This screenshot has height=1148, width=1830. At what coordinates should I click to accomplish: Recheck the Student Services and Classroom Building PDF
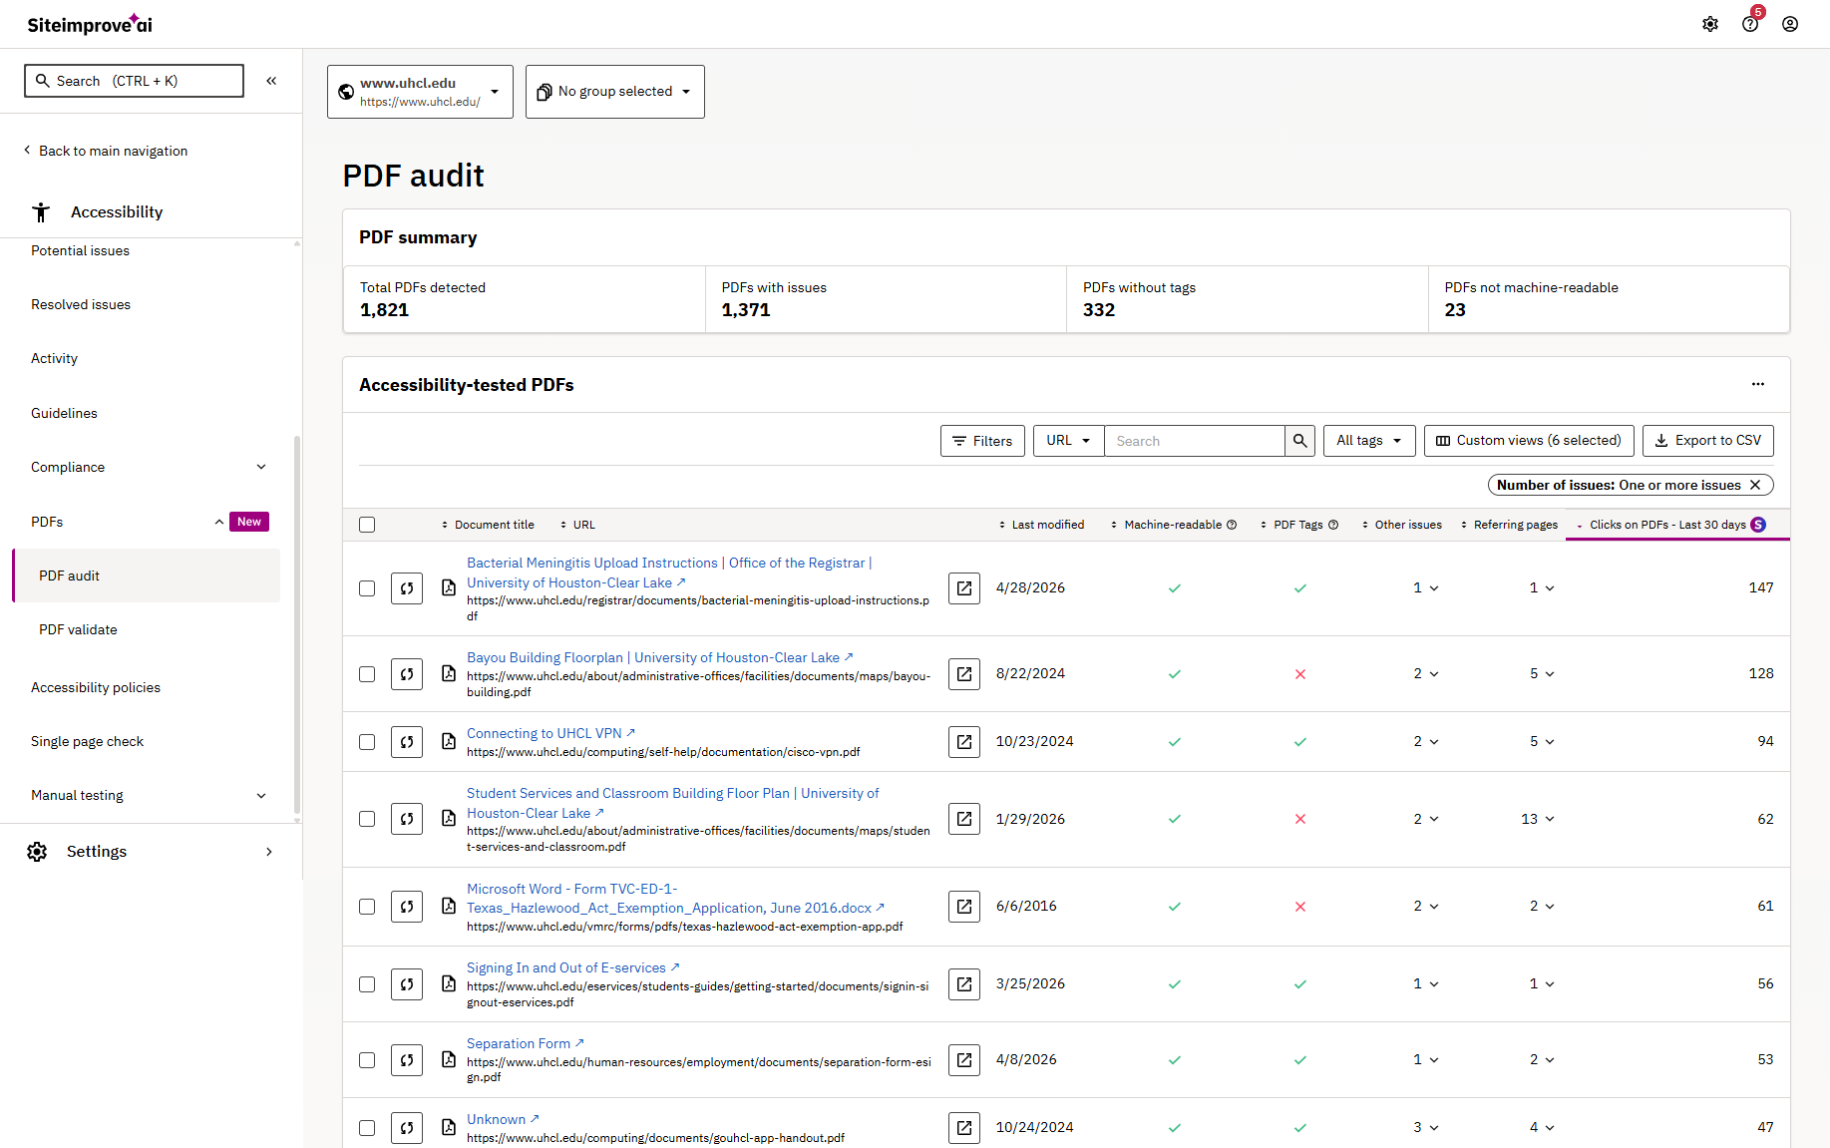[x=407, y=819]
